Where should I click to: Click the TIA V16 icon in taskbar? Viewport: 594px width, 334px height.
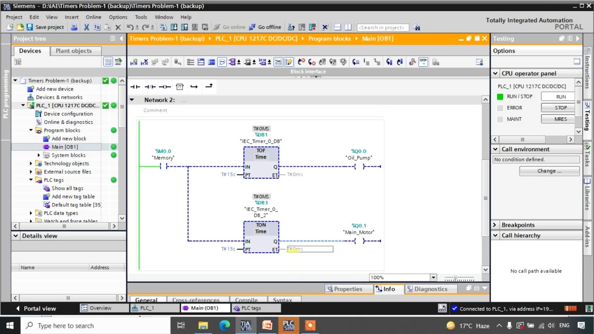coord(245,325)
